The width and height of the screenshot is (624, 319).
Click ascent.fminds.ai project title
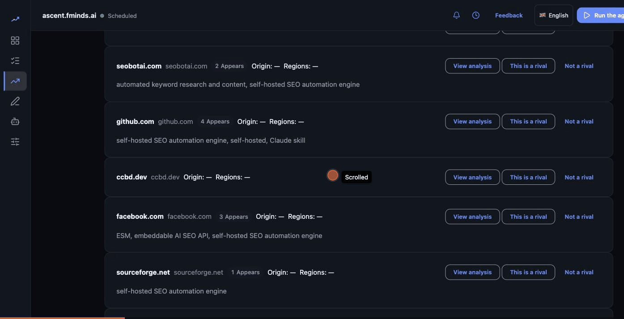point(69,15)
